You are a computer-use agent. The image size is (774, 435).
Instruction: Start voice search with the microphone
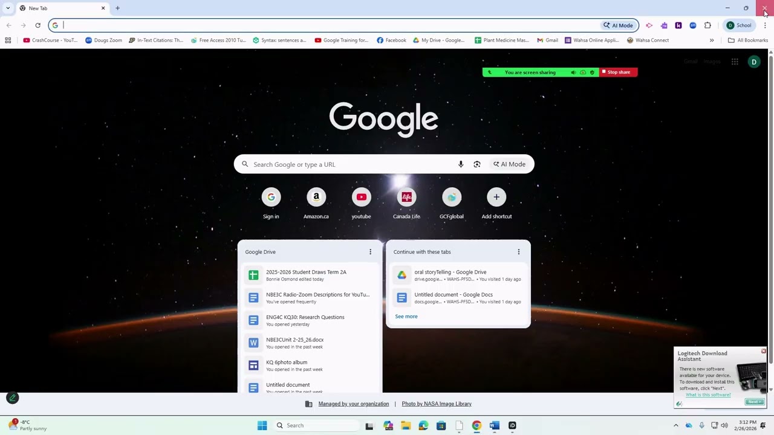461,164
